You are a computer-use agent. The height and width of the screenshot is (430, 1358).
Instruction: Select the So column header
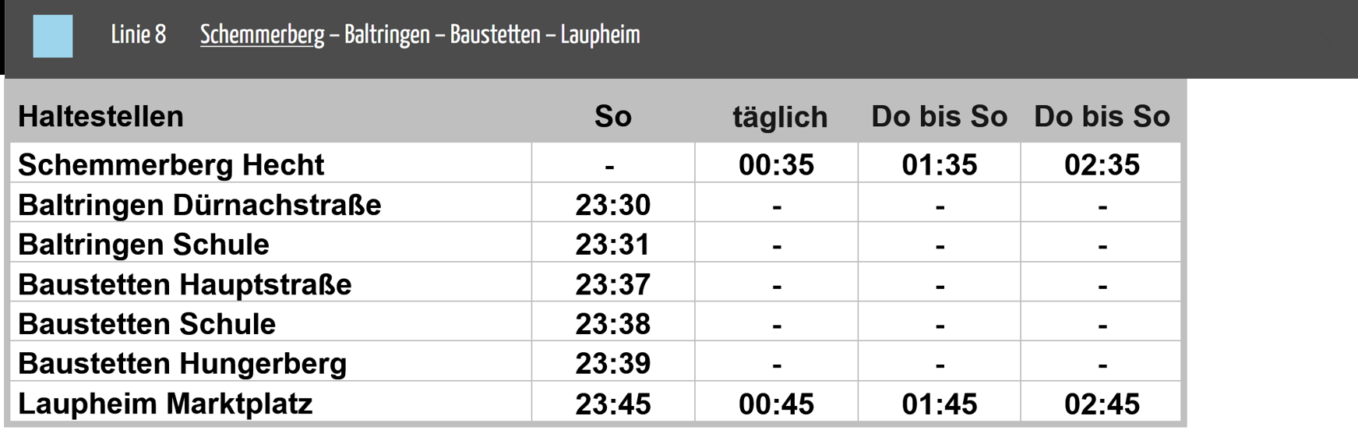pyautogui.click(x=613, y=116)
